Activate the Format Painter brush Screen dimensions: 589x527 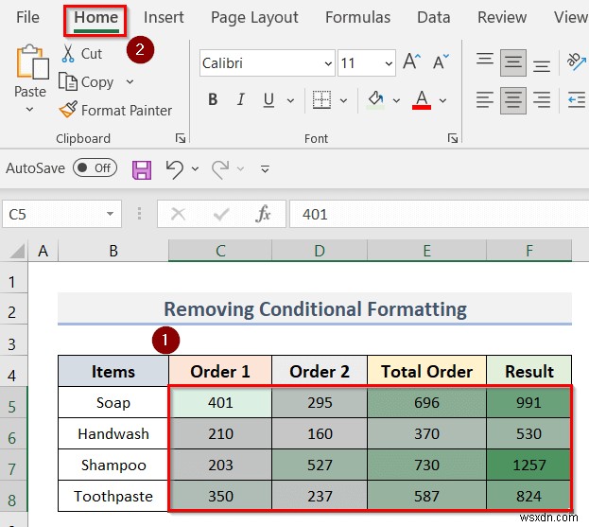point(115,110)
